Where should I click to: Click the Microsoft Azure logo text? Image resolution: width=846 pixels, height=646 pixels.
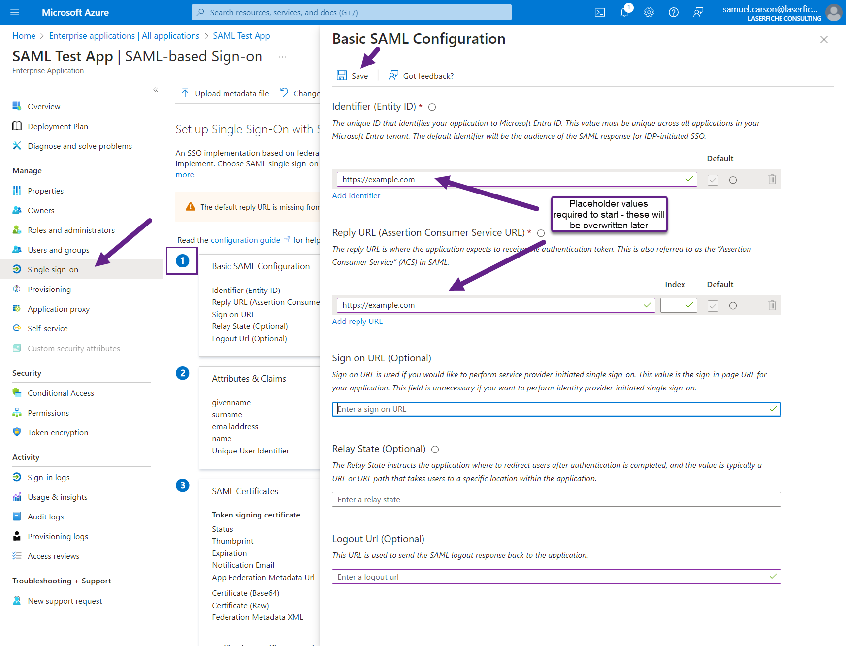pyautogui.click(x=75, y=12)
